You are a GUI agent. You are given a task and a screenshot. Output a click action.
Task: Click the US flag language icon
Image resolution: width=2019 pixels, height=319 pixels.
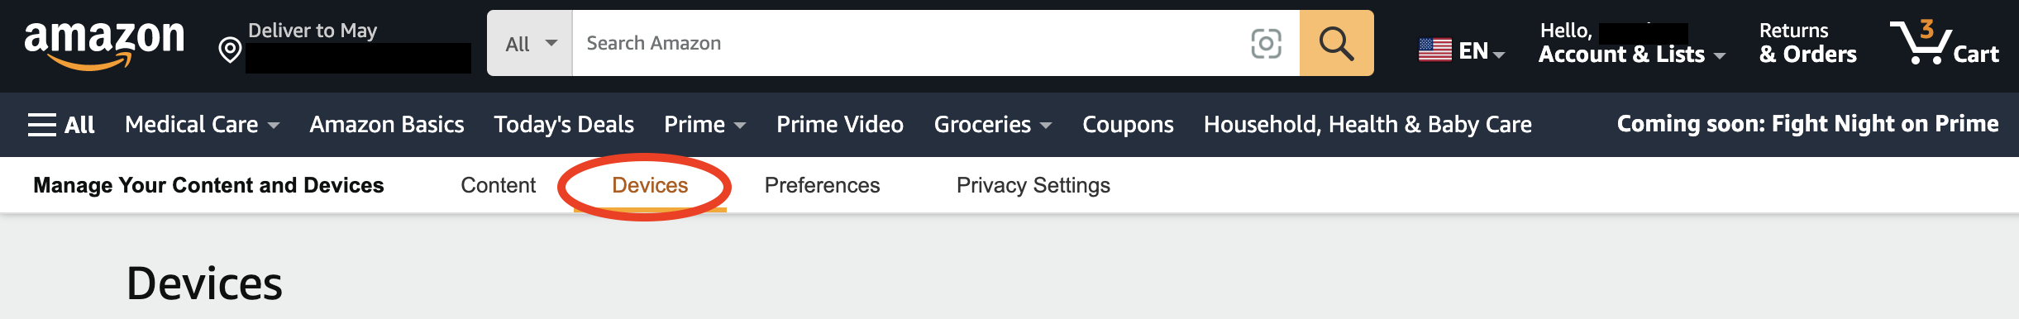(x=1434, y=50)
